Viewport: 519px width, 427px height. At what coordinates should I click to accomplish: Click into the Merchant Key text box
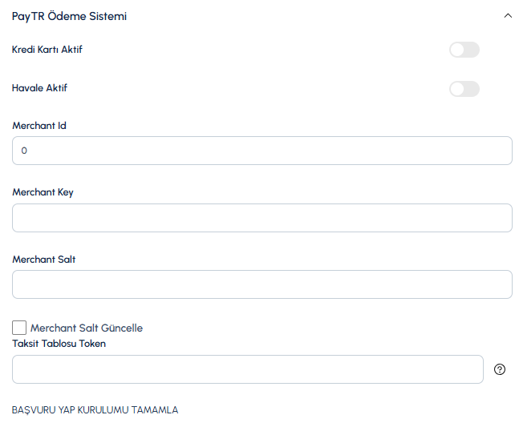[262, 218]
